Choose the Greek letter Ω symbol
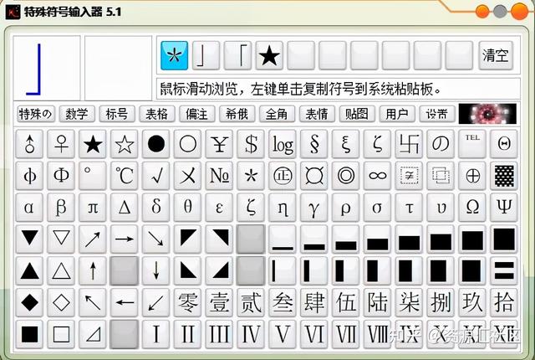Screen dimensions: 535x360 472,207
